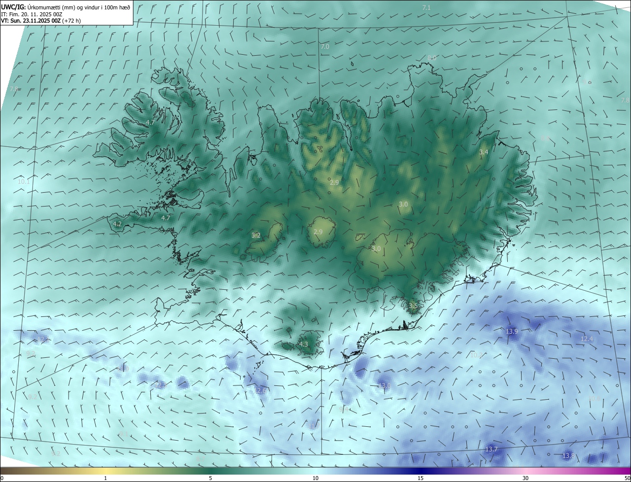Select the 13.7 value label
This screenshot has height=482, width=631.
coord(491,449)
